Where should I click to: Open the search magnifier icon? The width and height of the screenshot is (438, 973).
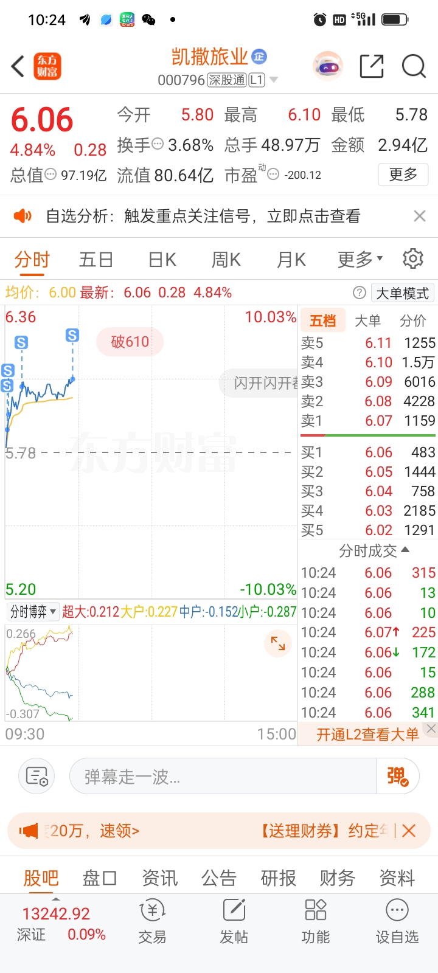pos(414,66)
